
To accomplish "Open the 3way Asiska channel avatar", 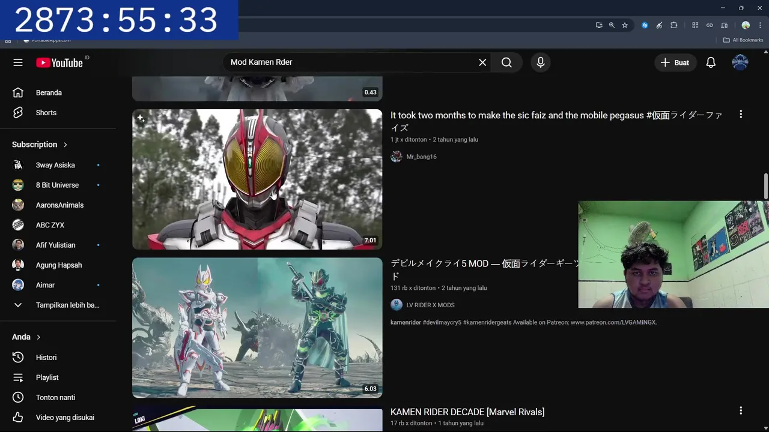I will click(18, 165).
